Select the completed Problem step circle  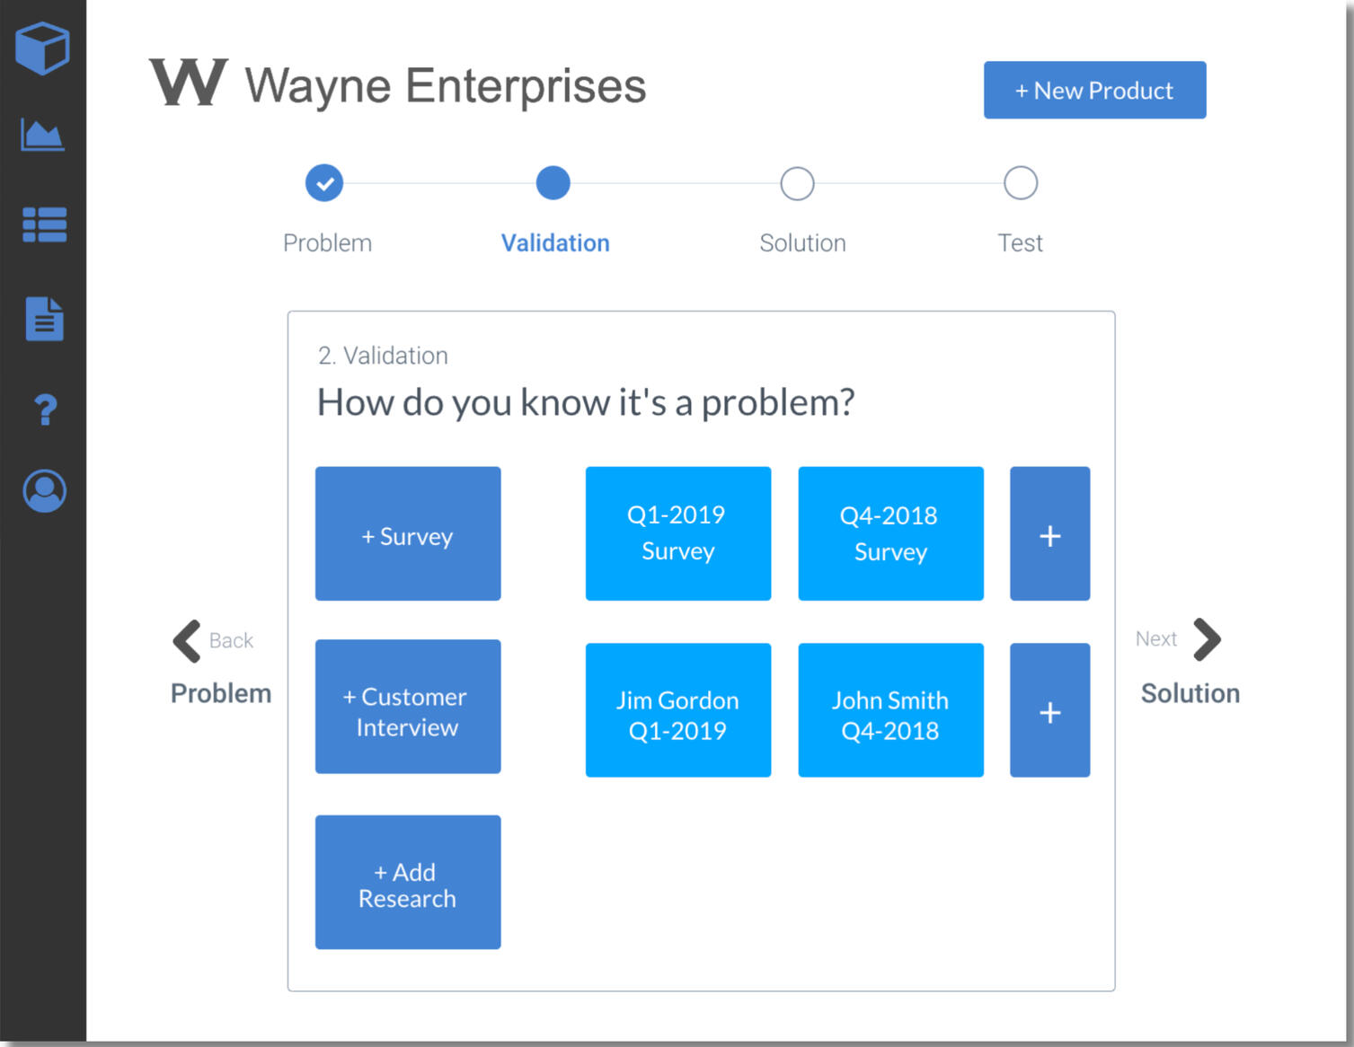[x=324, y=183]
